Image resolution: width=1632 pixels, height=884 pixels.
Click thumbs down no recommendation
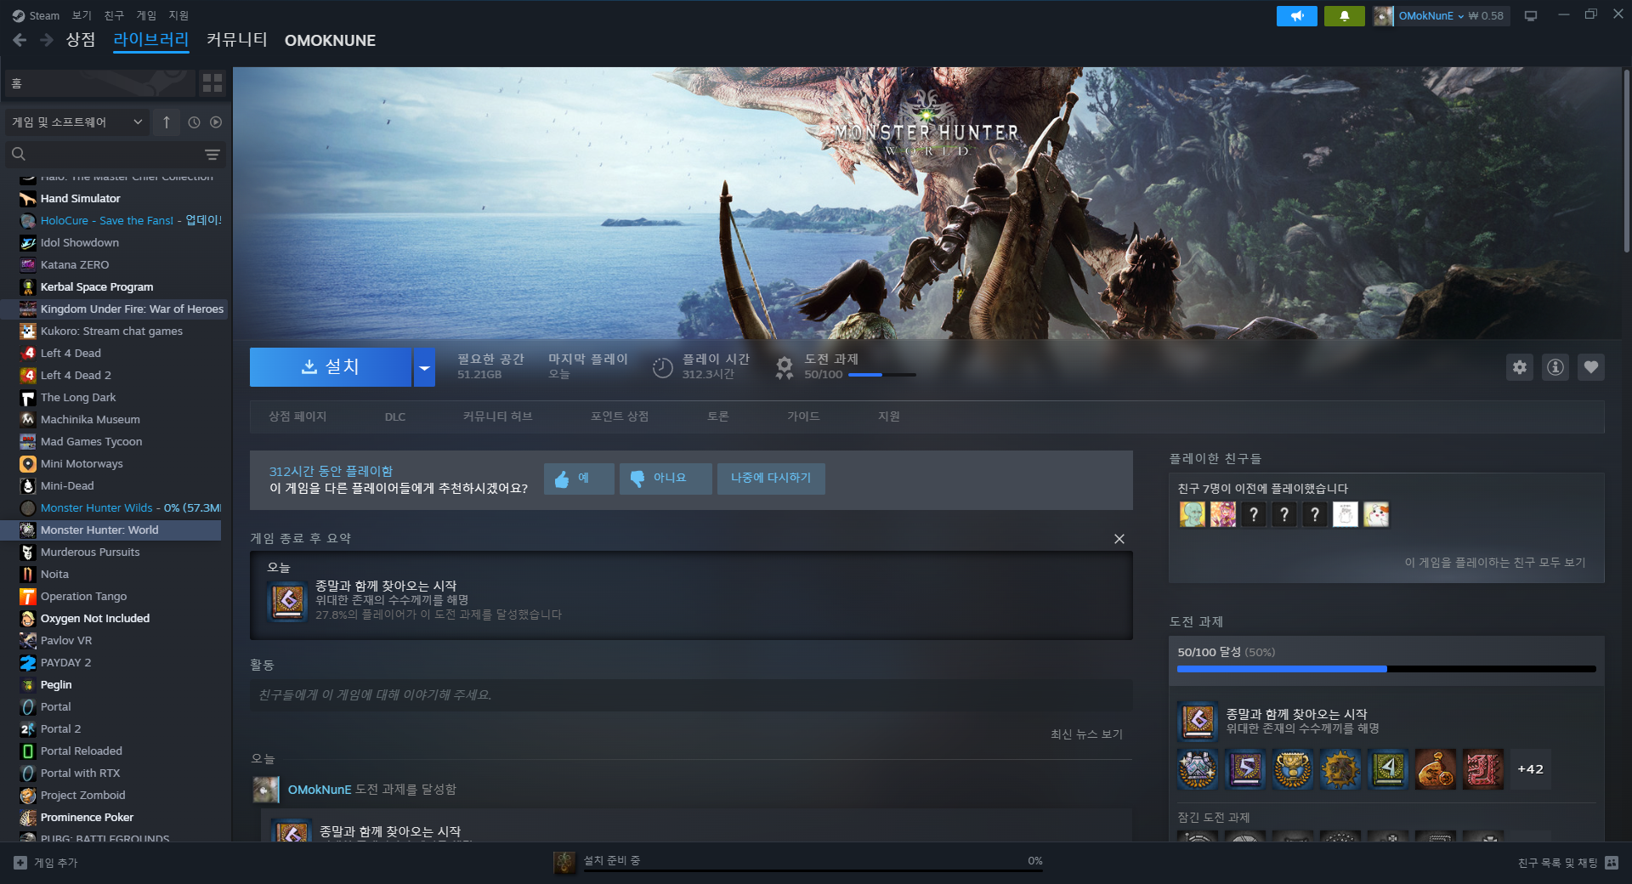(x=666, y=479)
